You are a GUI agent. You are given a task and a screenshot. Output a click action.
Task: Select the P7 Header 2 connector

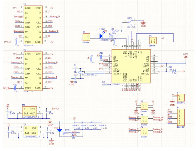180,97
